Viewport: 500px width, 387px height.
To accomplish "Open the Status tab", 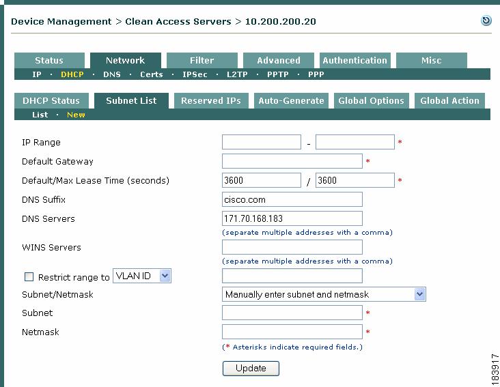I will coord(49,60).
